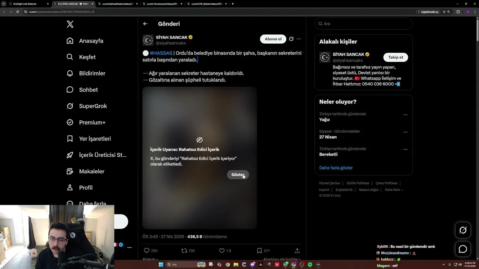Open Premium+ from sidebar
Image resolution: width=479 pixels, height=269 pixels.
(86, 123)
